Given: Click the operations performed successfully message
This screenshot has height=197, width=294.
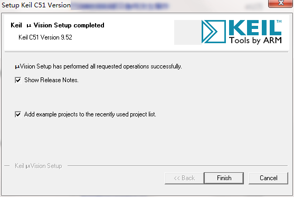Looking at the screenshot, I should pyautogui.click(x=98, y=66).
